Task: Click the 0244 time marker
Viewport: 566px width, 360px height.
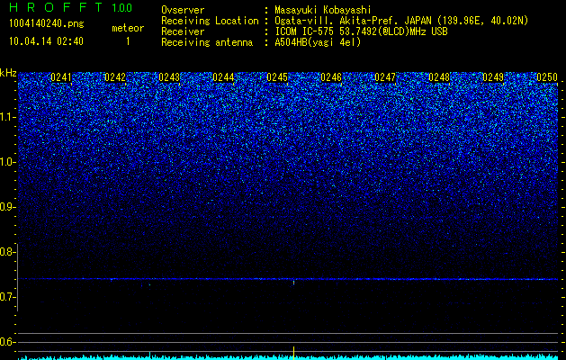Action: (223, 77)
